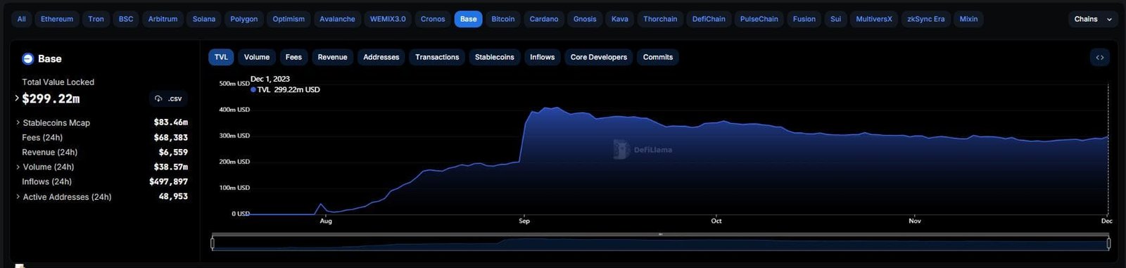
Task: Click the $38.57m volume value
Action: point(171,167)
